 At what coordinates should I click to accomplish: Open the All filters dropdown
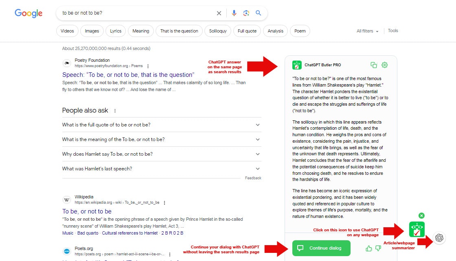pyautogui.click(x=367, y=31)
